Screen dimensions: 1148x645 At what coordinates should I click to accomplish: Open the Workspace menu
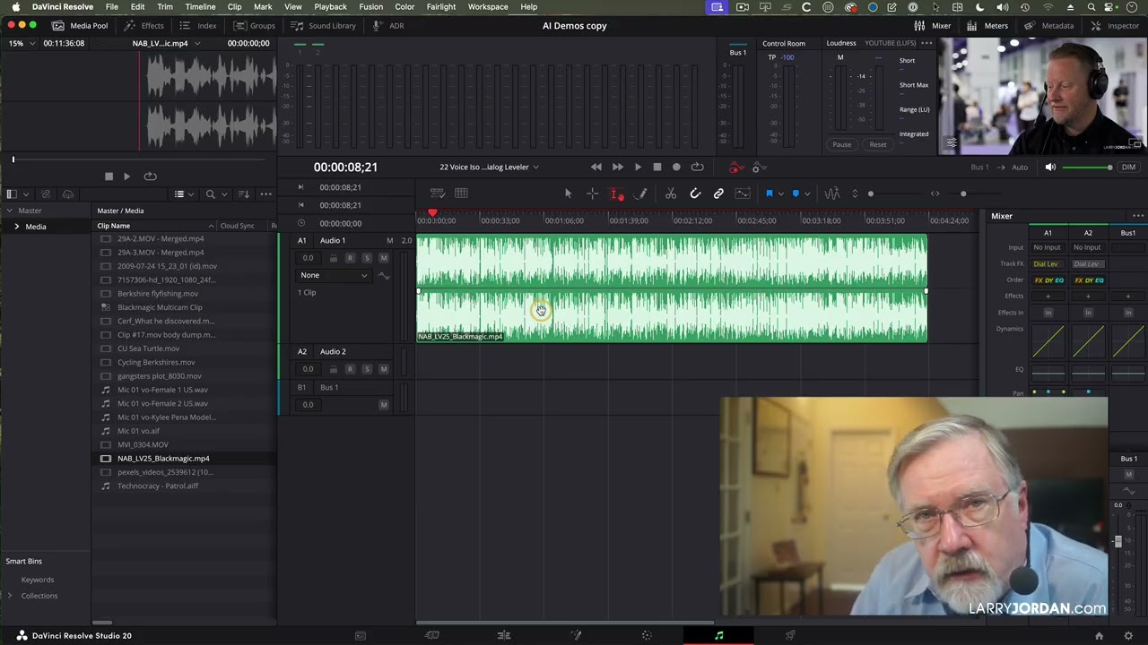488,7
